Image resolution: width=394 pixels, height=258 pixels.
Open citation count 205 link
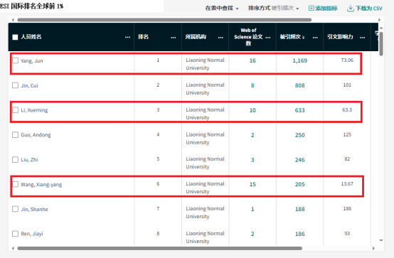pos(300,184)
